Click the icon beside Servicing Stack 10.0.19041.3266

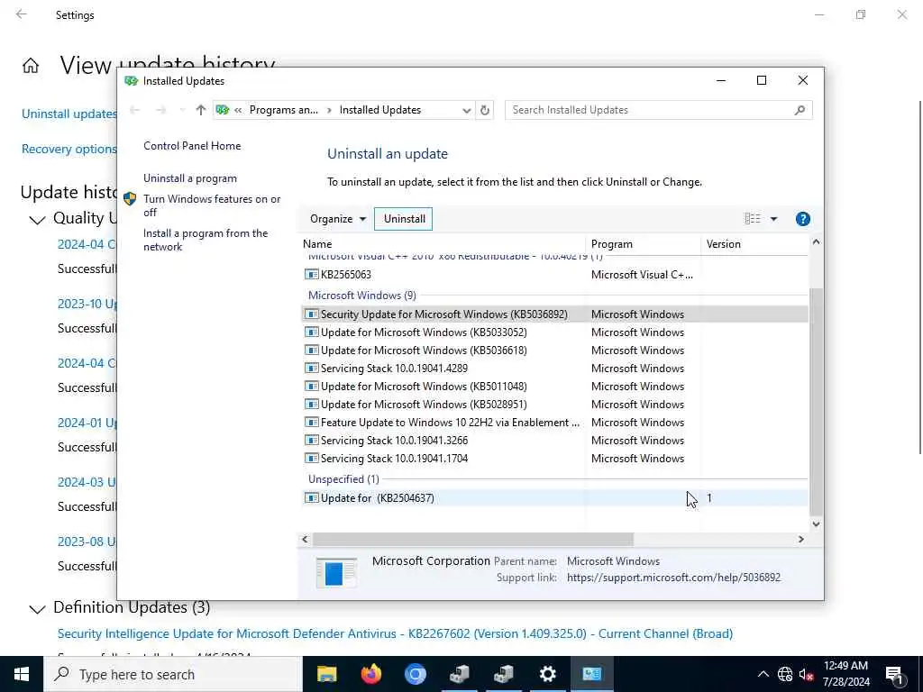[311, 440]
